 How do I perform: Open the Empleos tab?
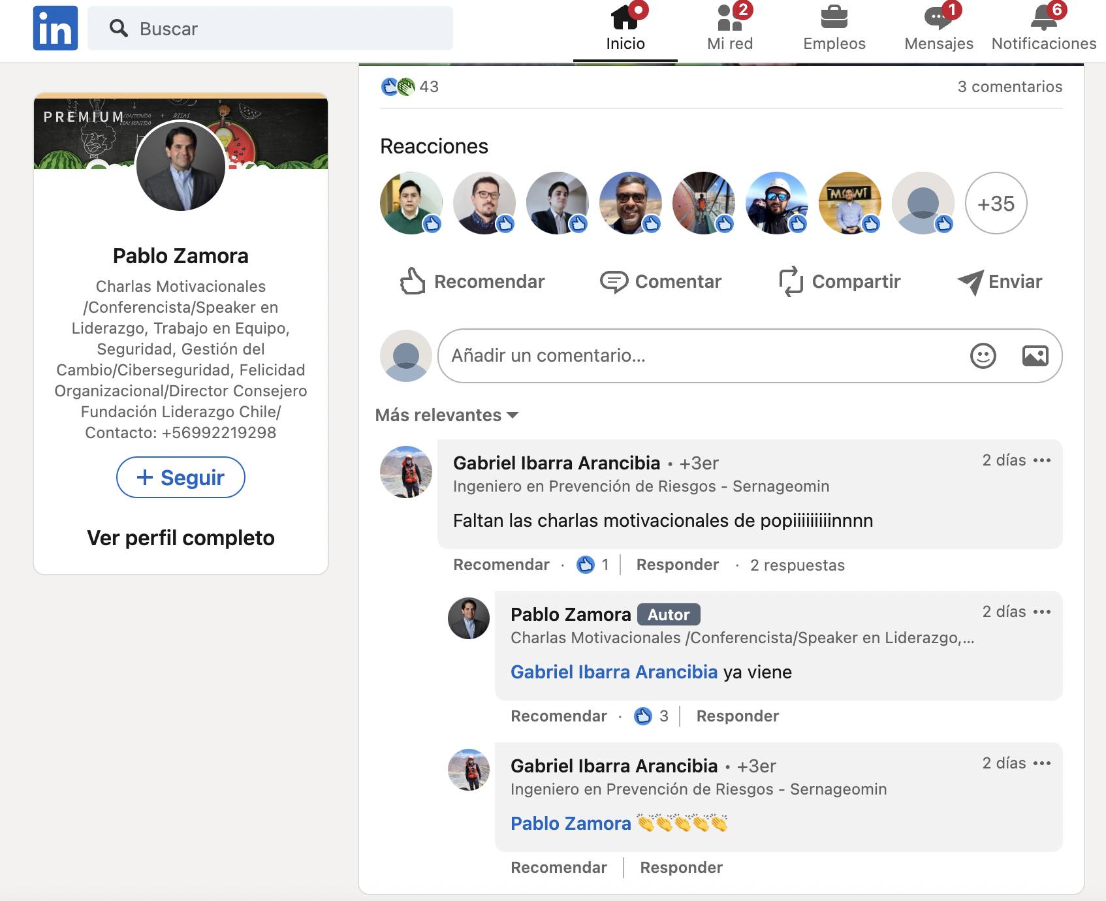(x=834, y=28)
